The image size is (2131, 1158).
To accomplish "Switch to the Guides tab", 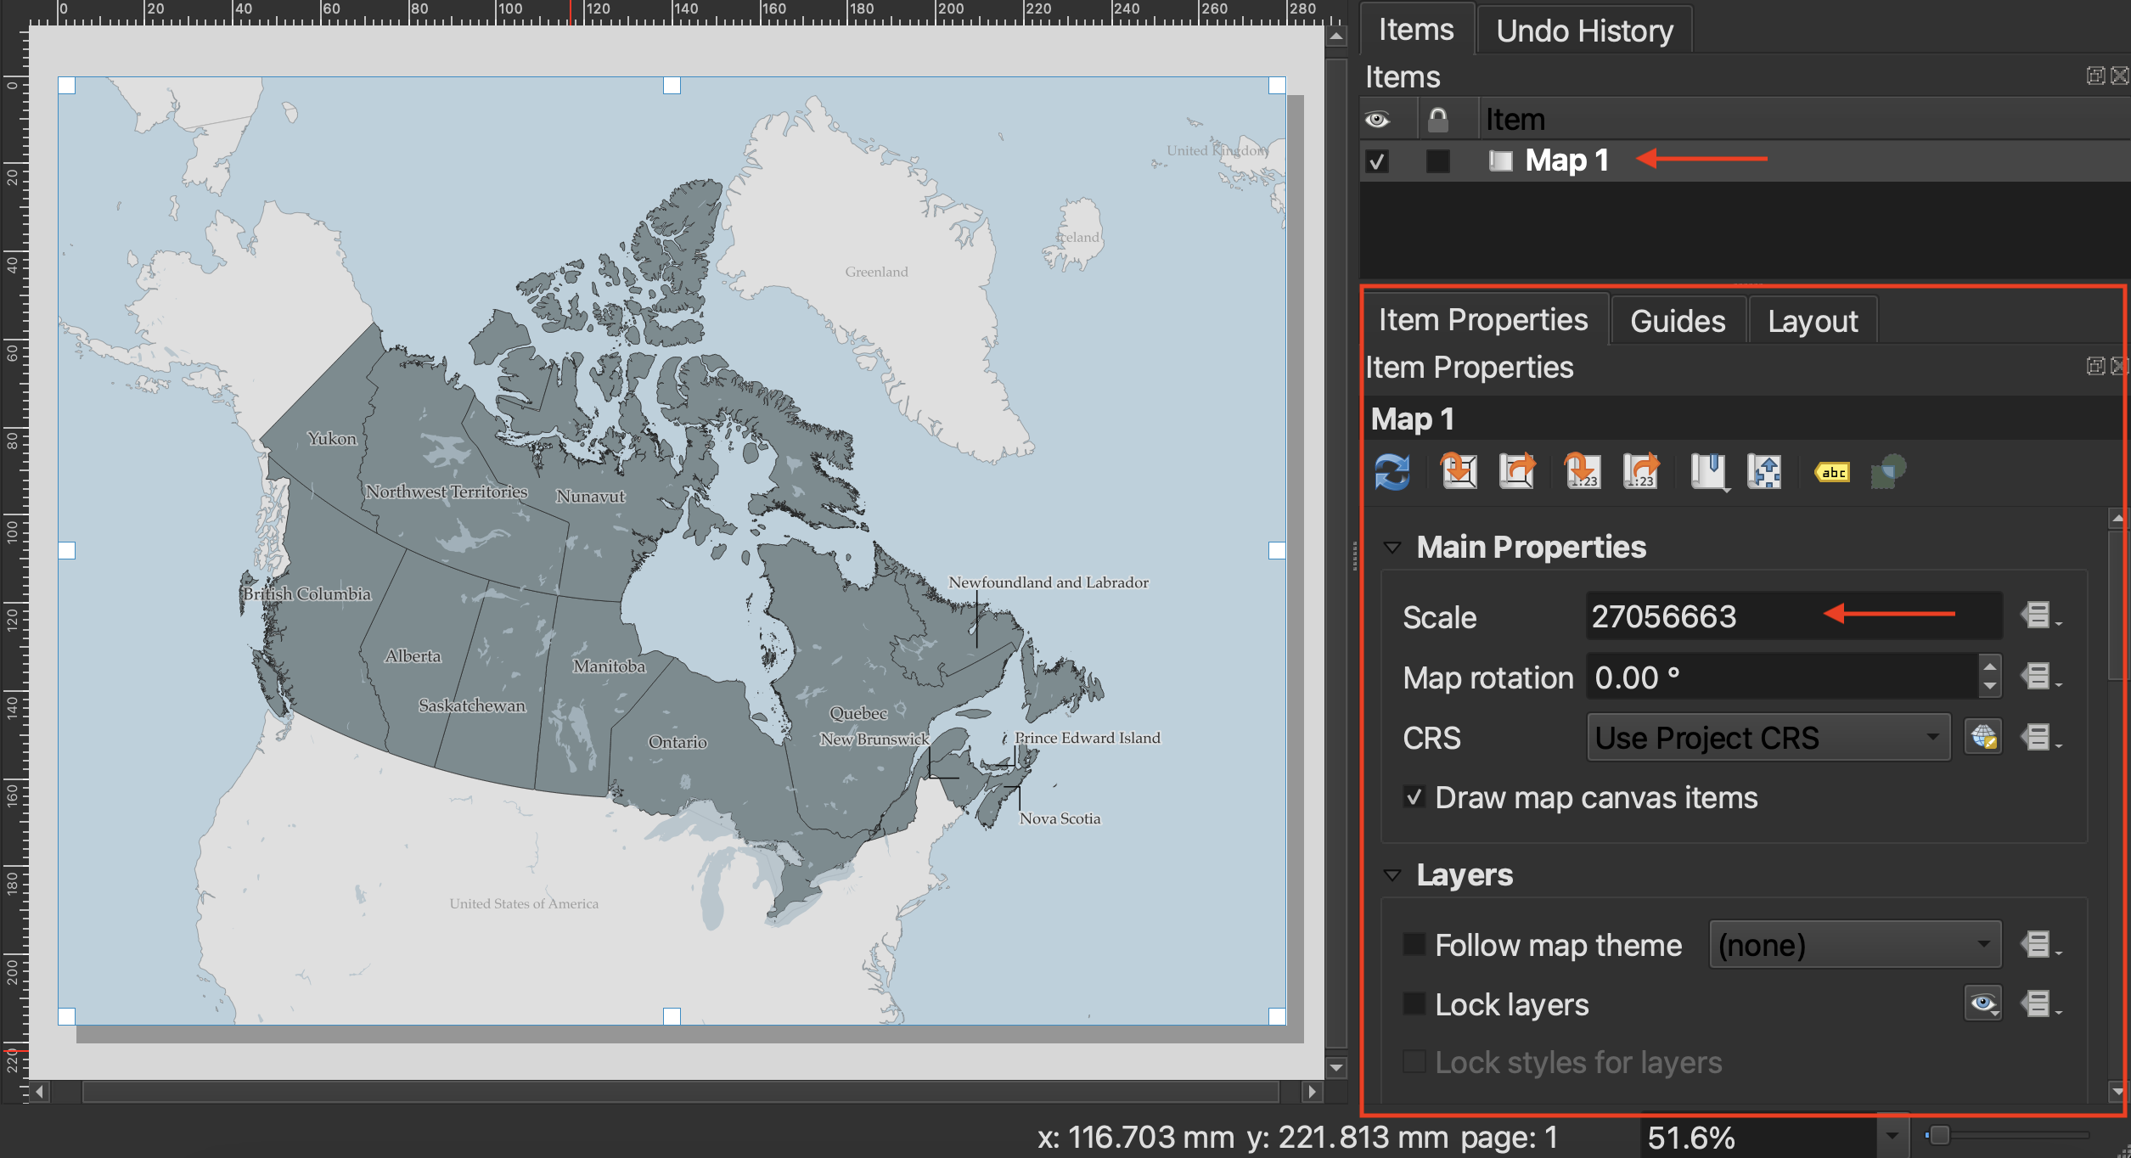I will coord(1677,321).
